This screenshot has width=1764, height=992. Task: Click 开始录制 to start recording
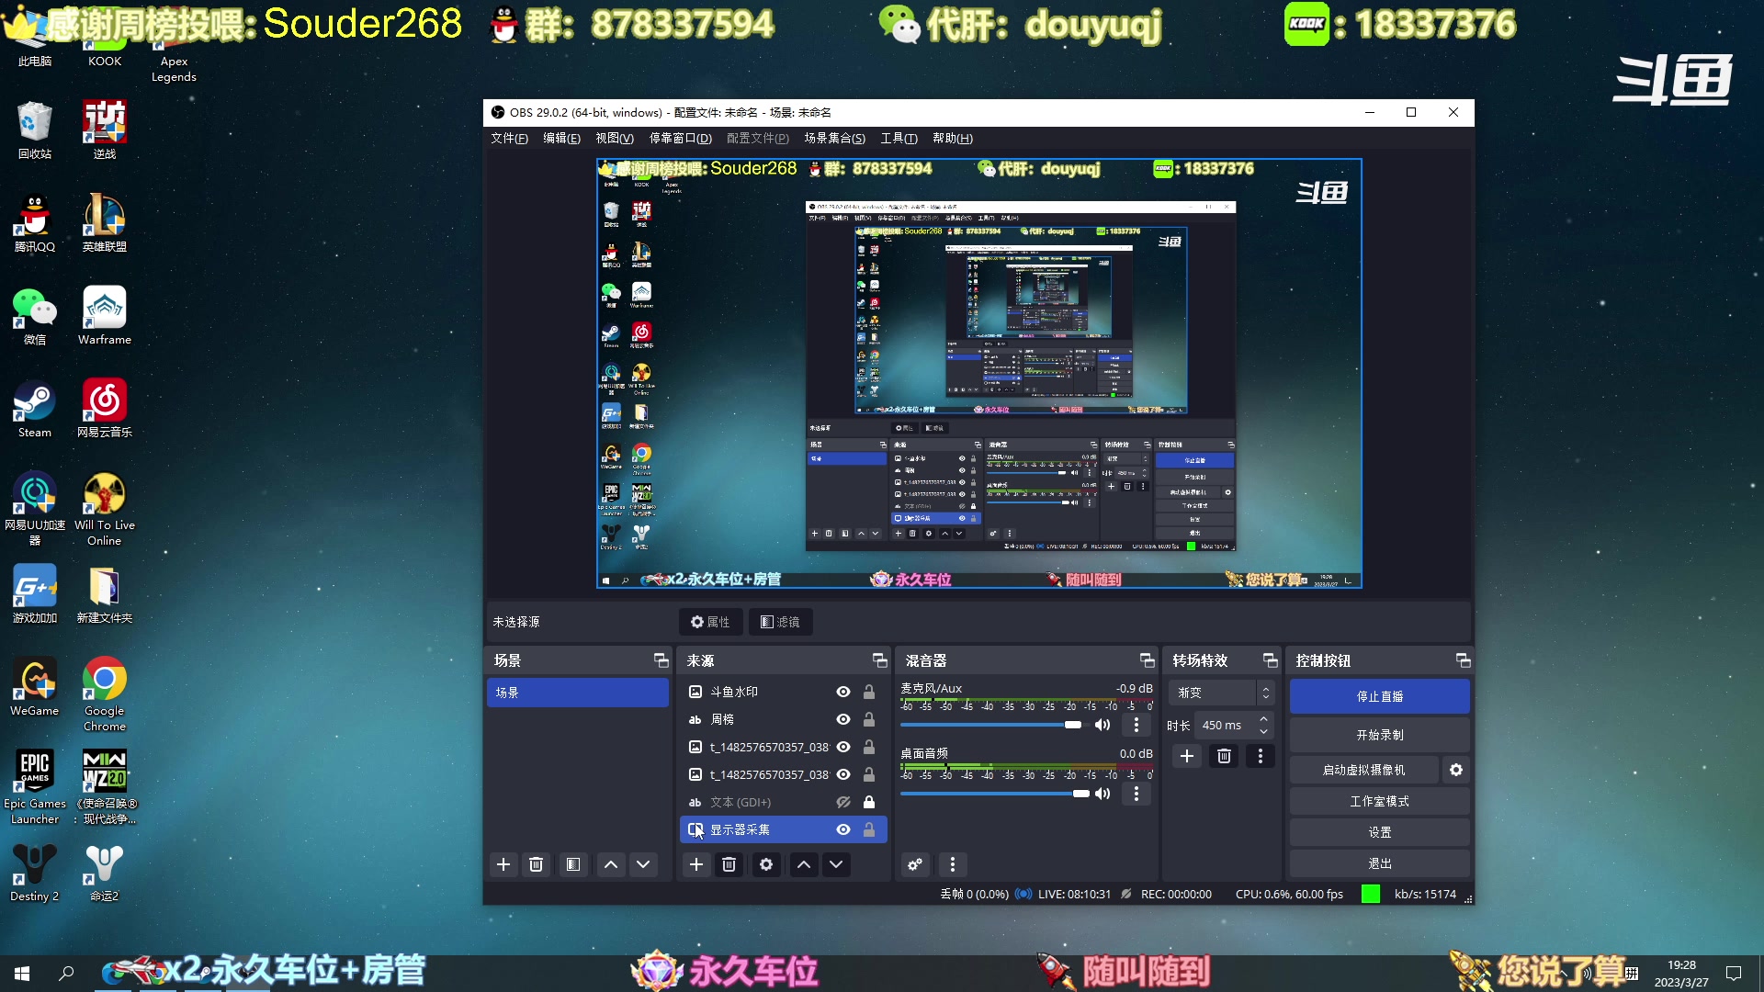[x=1380, y=735]
